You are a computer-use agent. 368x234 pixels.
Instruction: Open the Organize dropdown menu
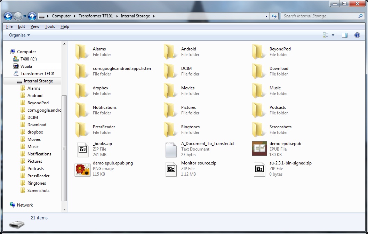point(19,35)
